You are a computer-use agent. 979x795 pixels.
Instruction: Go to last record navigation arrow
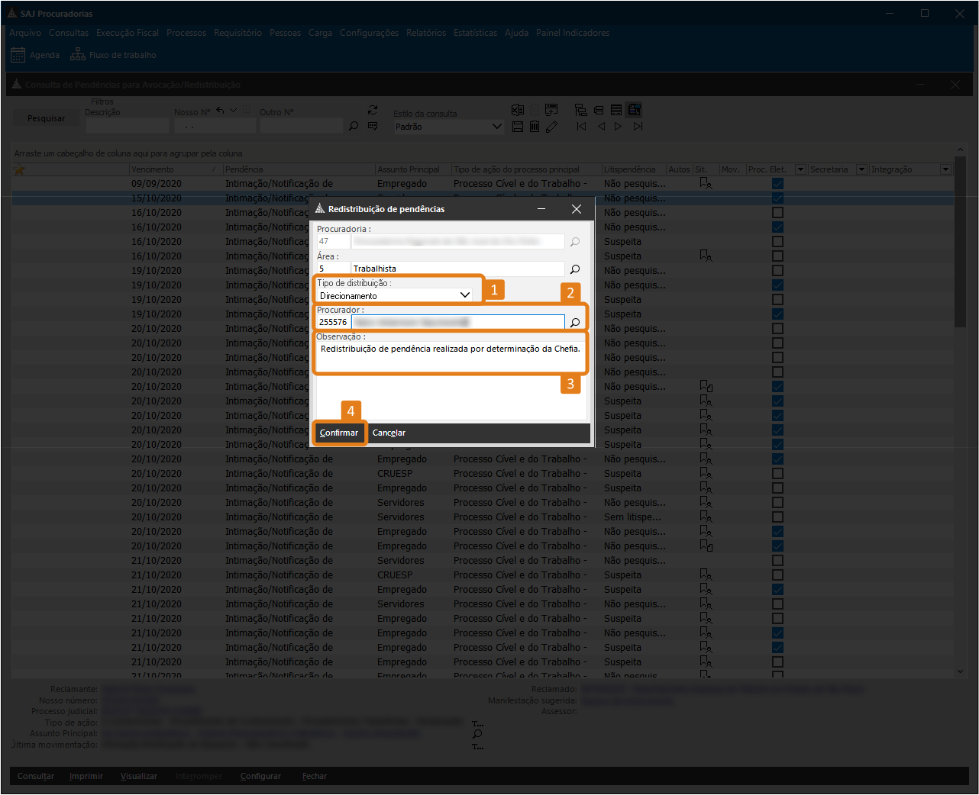pyautogui.click(x=638, y=127)
